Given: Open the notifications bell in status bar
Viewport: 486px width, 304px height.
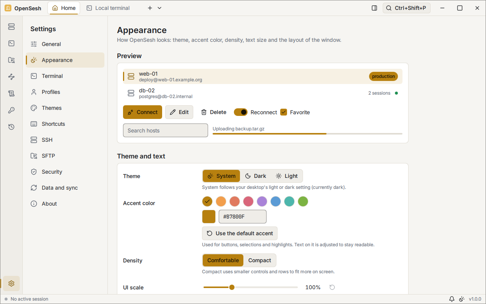Looking at the screenshot, I should [x=452, y=299].
